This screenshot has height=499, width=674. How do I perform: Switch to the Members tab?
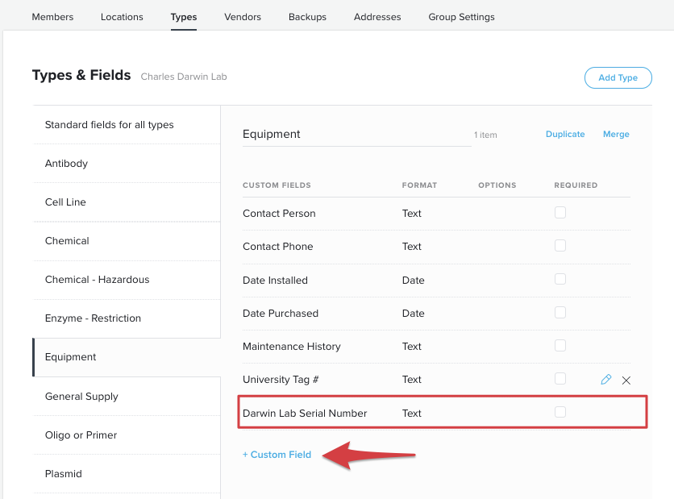(52, 17)
